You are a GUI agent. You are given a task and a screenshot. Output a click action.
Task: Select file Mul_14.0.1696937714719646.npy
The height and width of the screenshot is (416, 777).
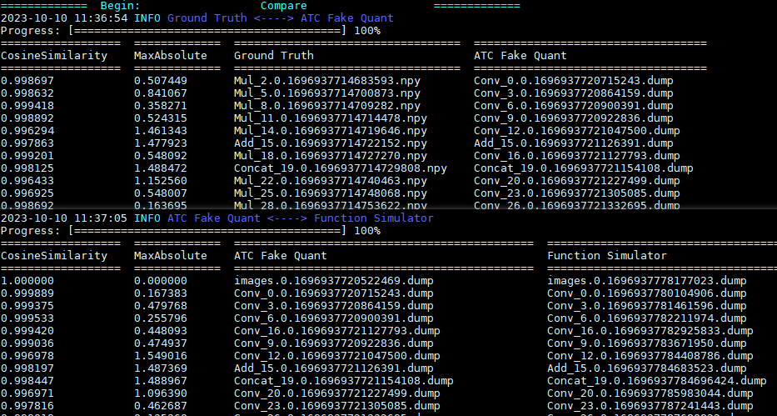331,131
